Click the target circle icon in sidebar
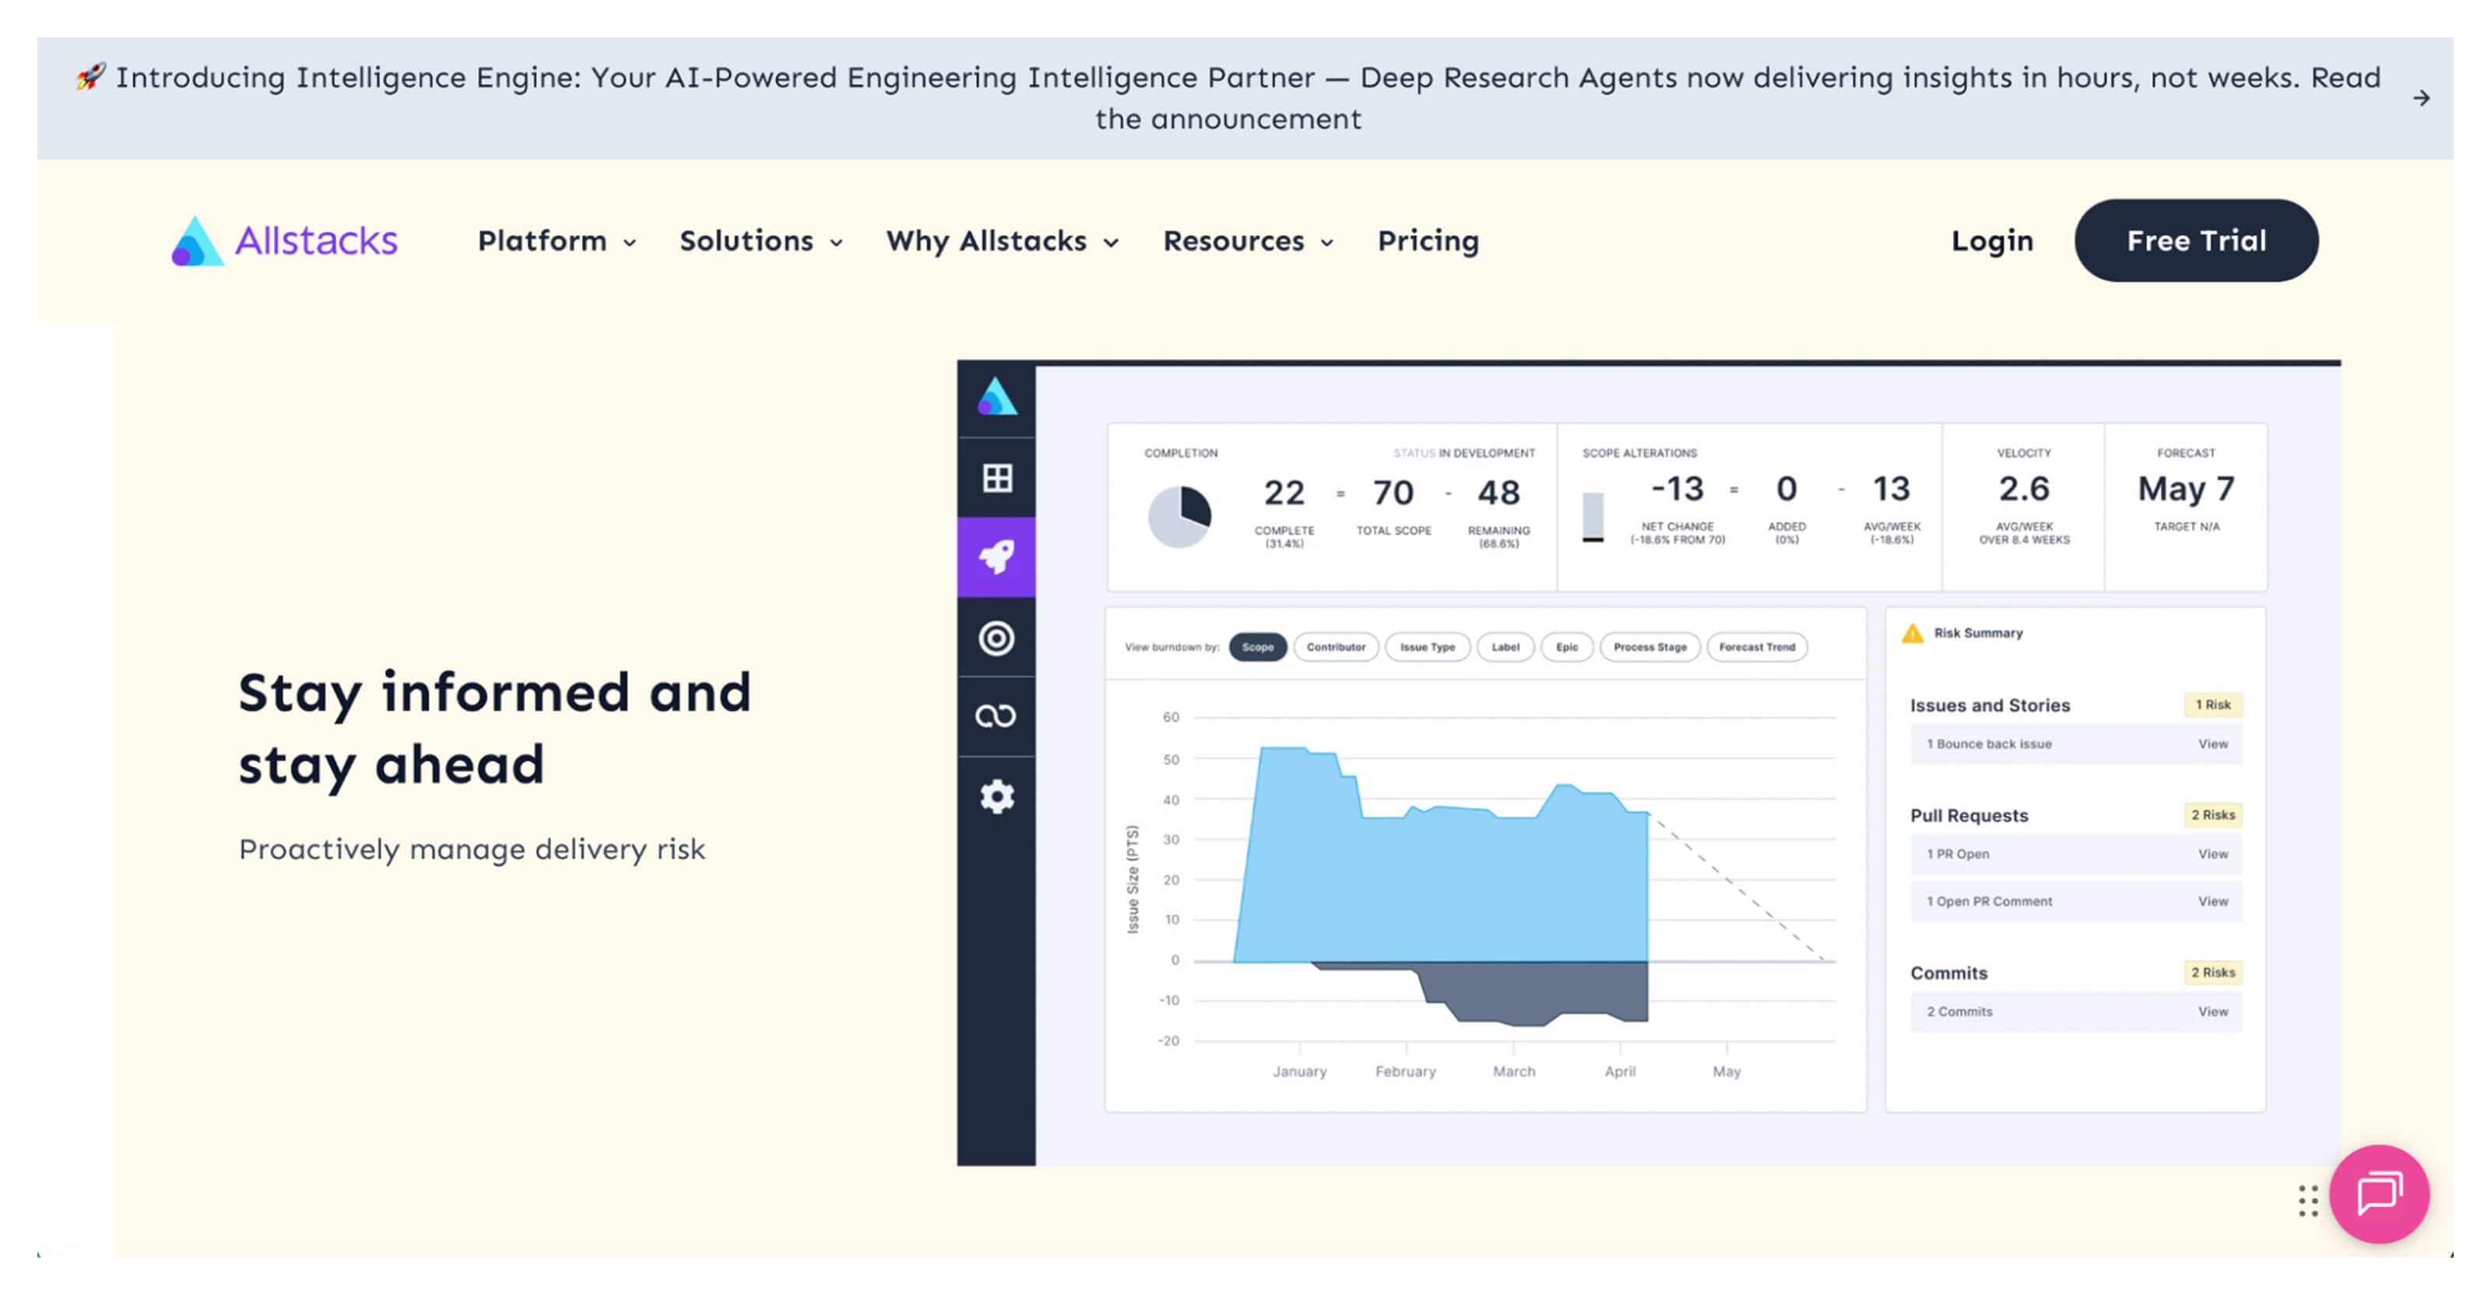 [996, 638]
